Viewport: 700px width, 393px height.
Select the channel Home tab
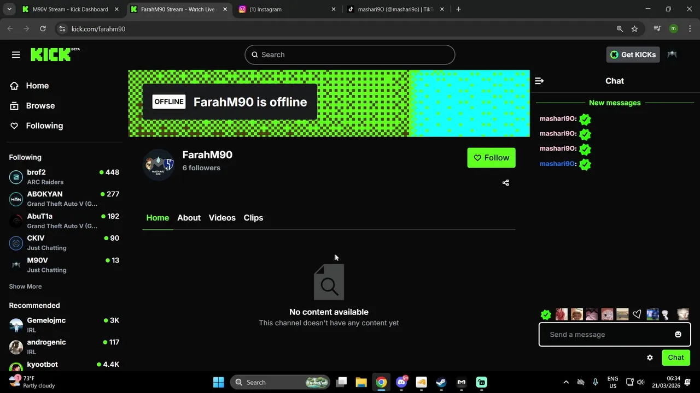157,218
